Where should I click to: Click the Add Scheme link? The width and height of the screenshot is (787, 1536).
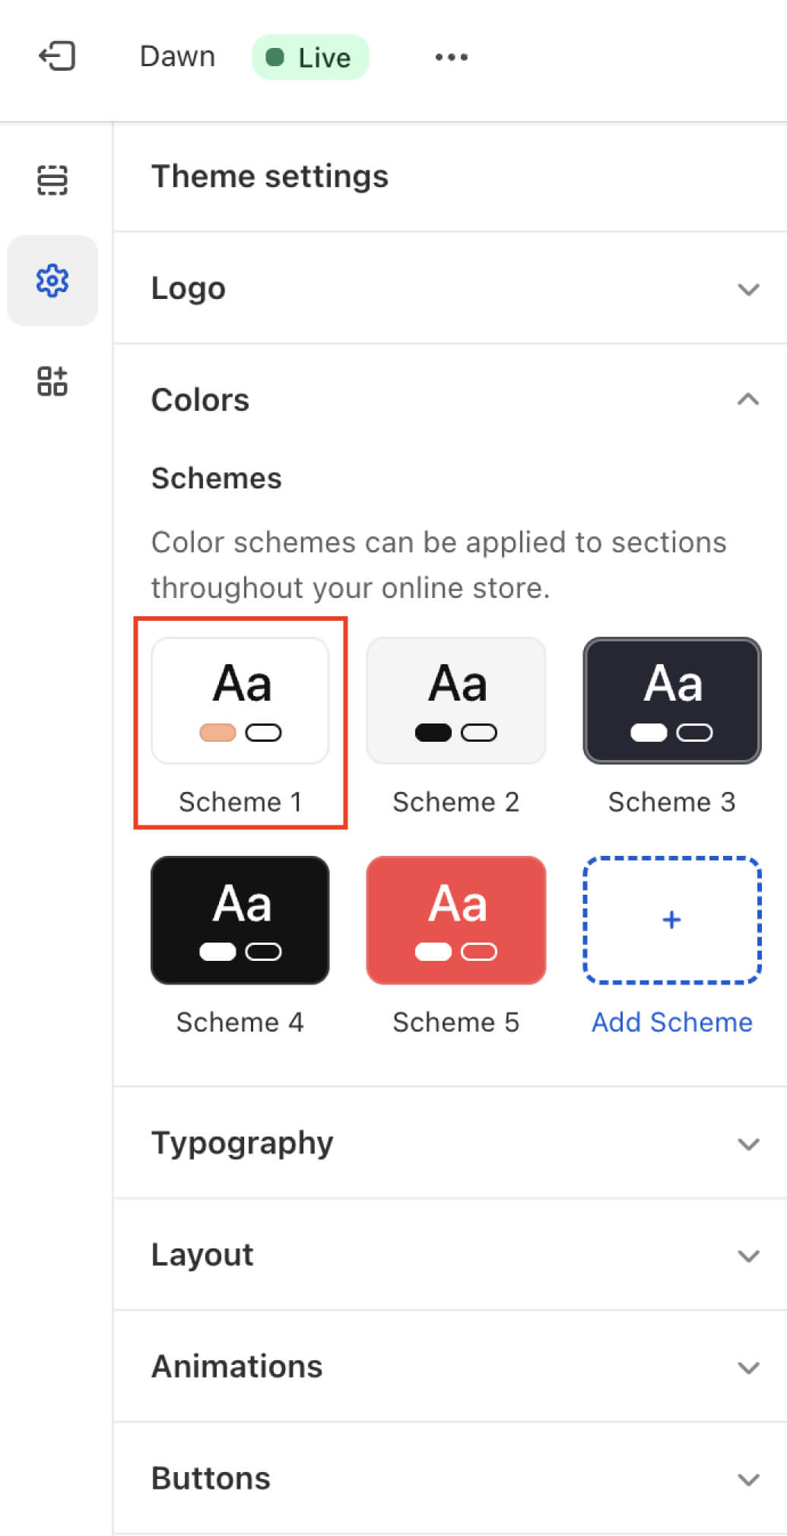[671, 1022]
